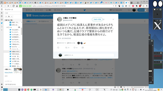Add a new web panel
Viewport: 163px width, 91px height.
[x=2, y=30]
